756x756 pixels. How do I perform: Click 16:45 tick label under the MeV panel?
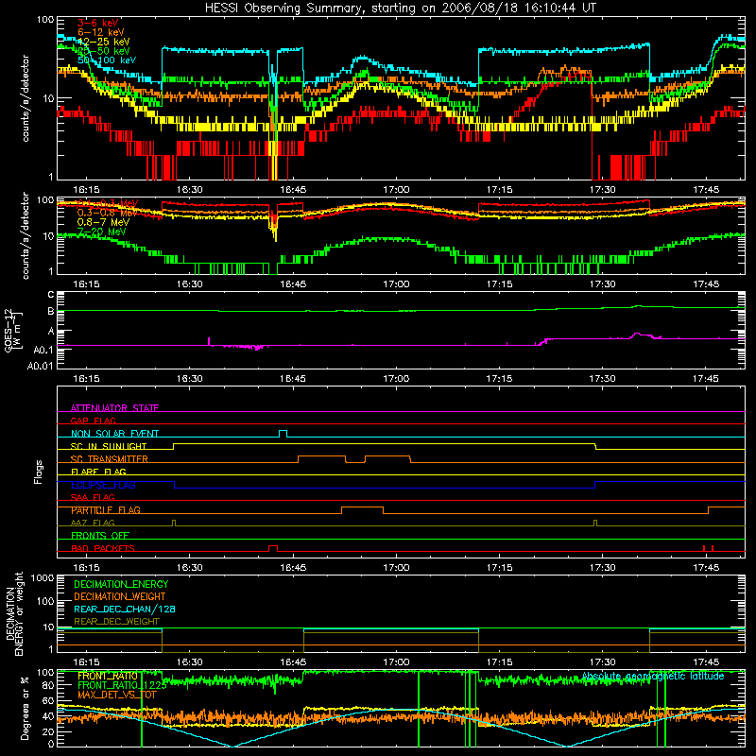click(293, 283)
